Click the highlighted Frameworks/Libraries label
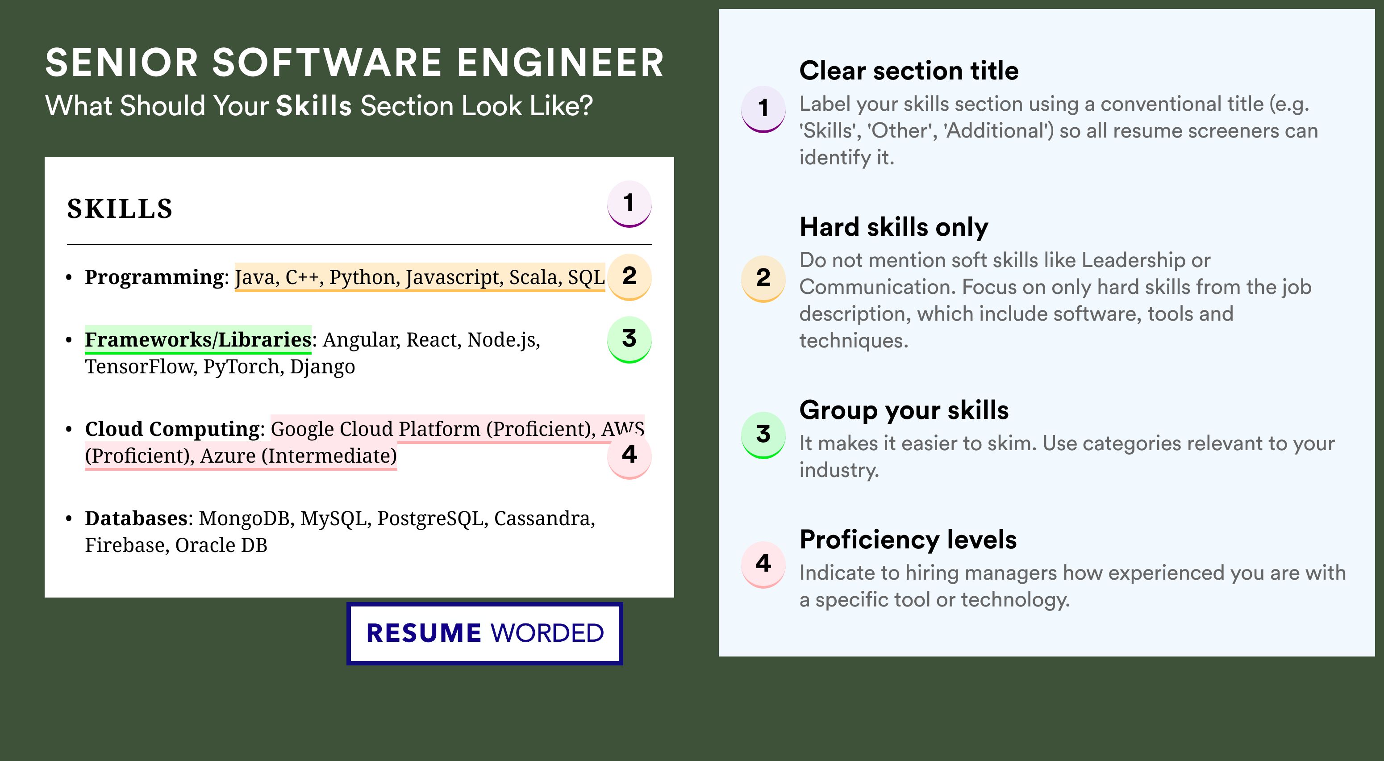Image resolution: width=1384 pixels, height=761 pixels. click(x=198, y=340)
